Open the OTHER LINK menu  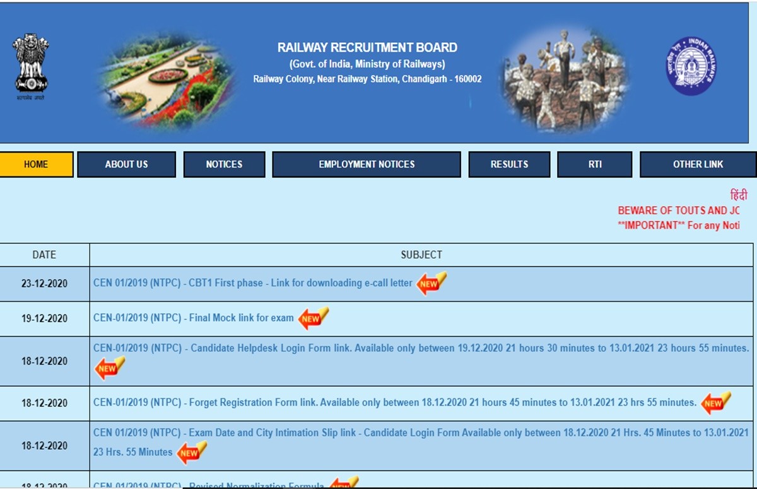(698, 164)
